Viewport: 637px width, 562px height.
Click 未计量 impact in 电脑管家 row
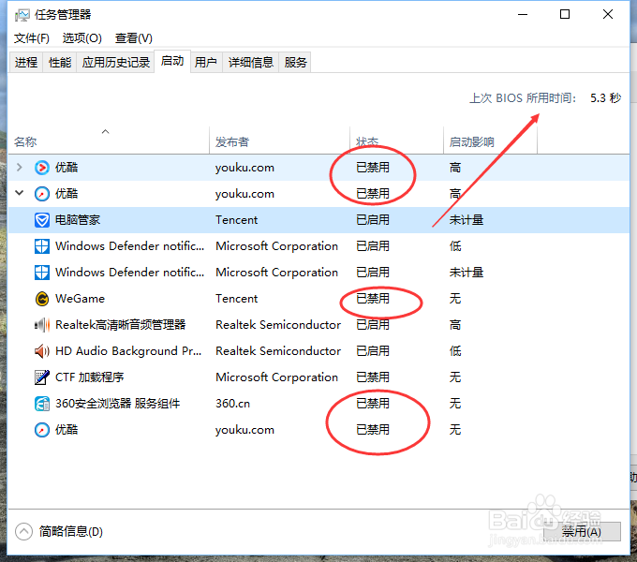coord(467,220)
